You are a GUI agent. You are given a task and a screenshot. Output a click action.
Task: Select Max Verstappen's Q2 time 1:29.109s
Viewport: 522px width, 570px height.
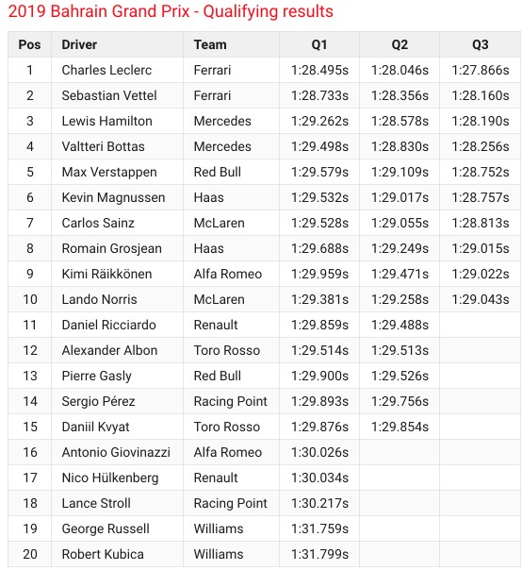[x=400, y=172]
